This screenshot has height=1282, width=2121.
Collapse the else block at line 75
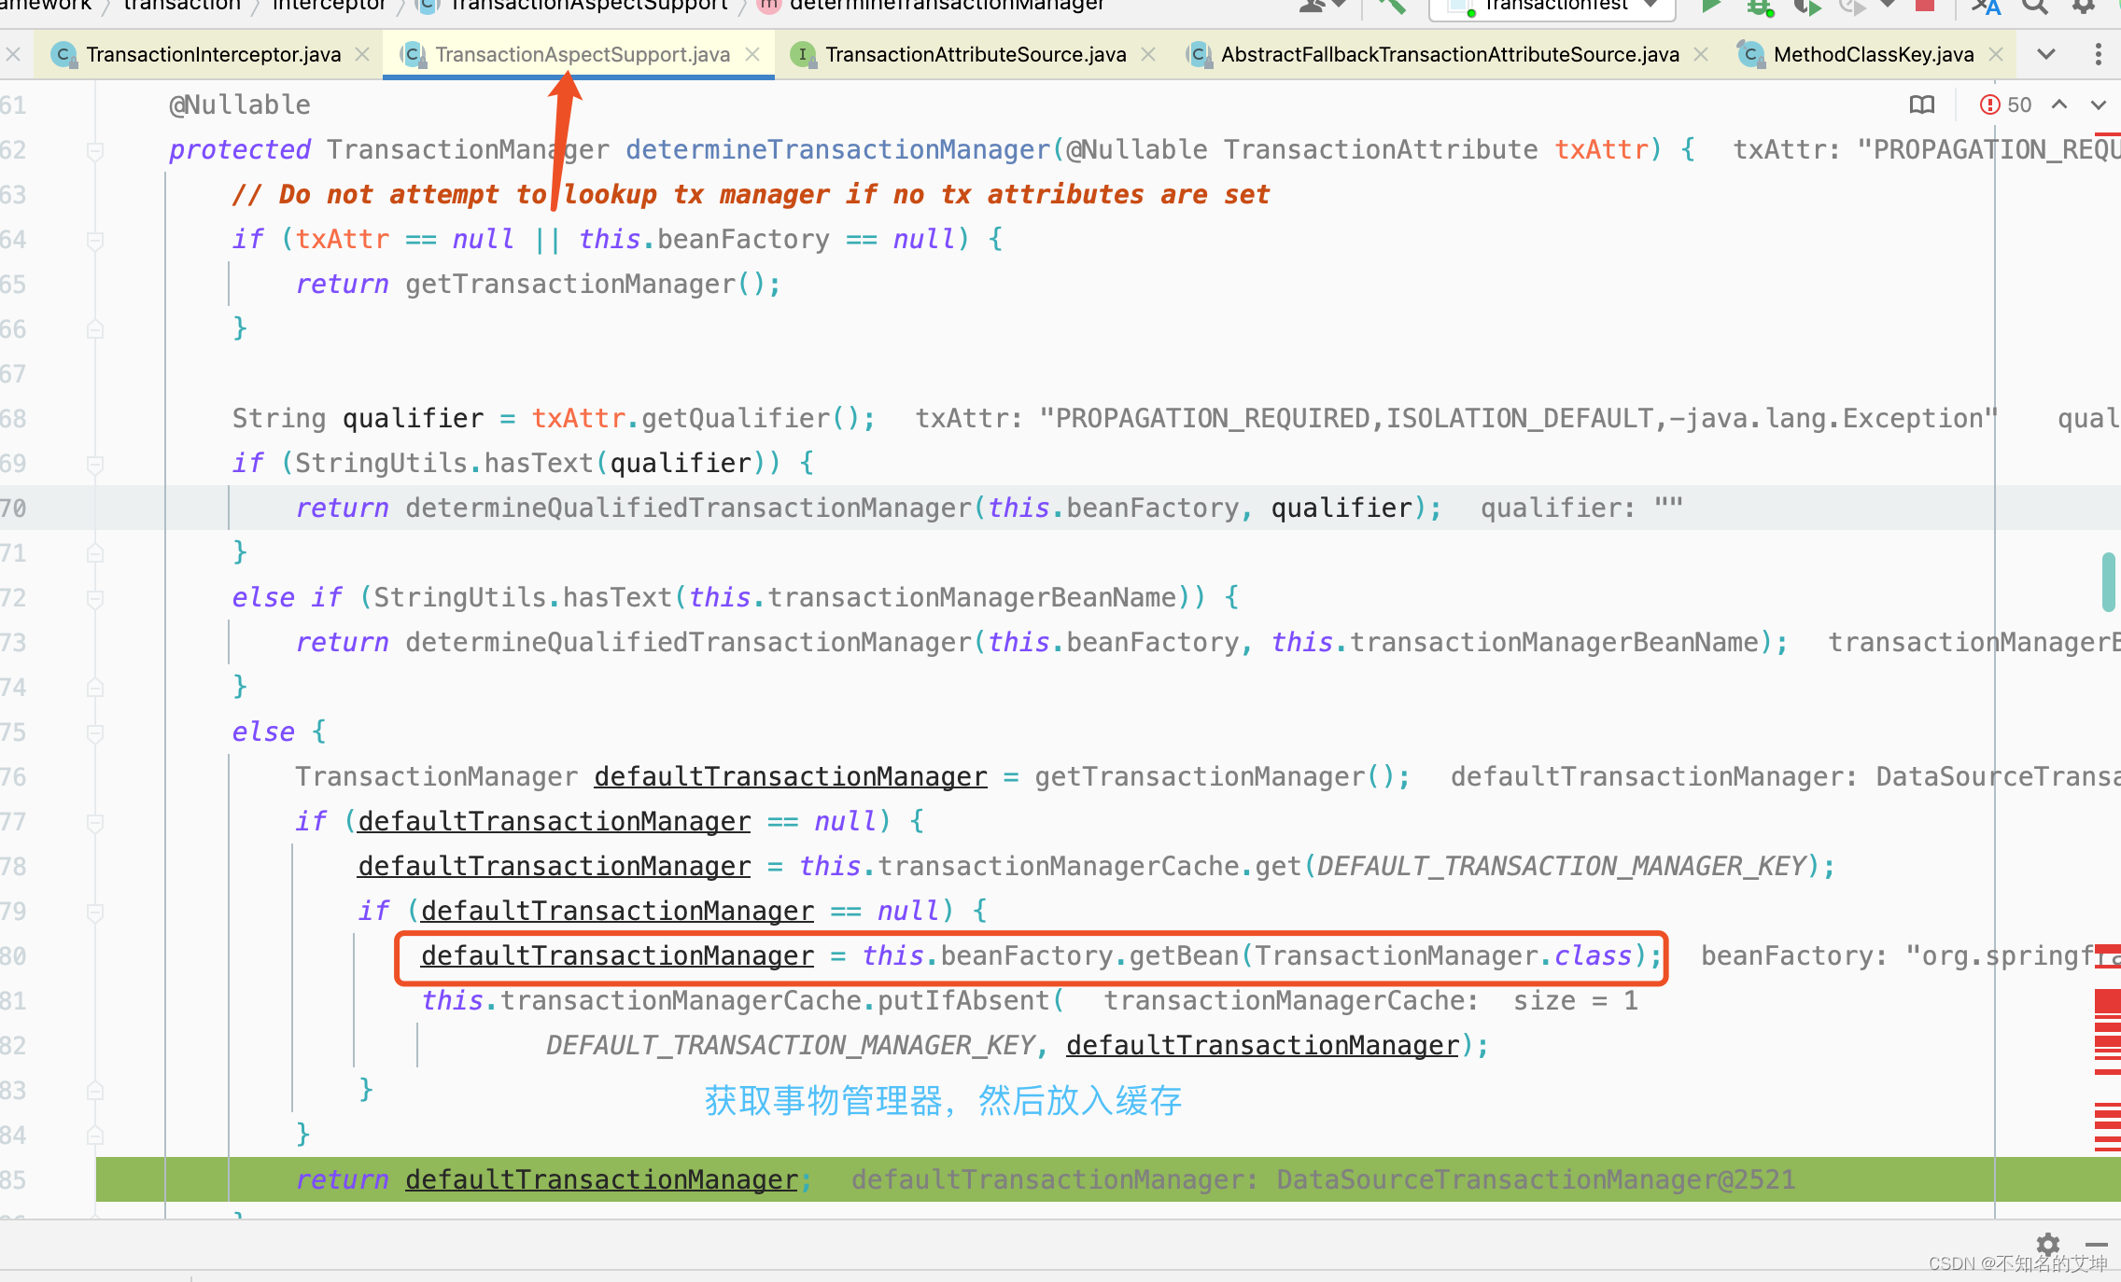click(x=94, y=732)
